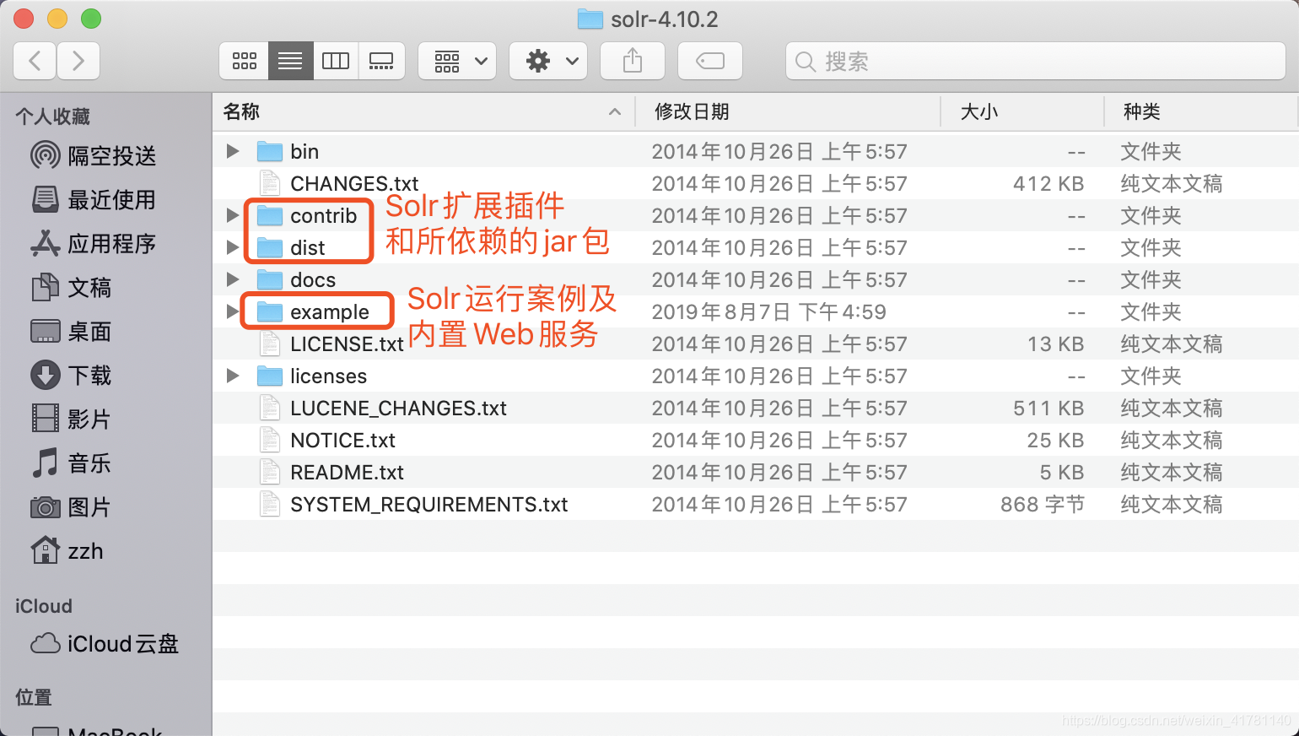1299x736 pixels.
Task: Sort by 种类 column header
Action: [x=1201, y=111]
